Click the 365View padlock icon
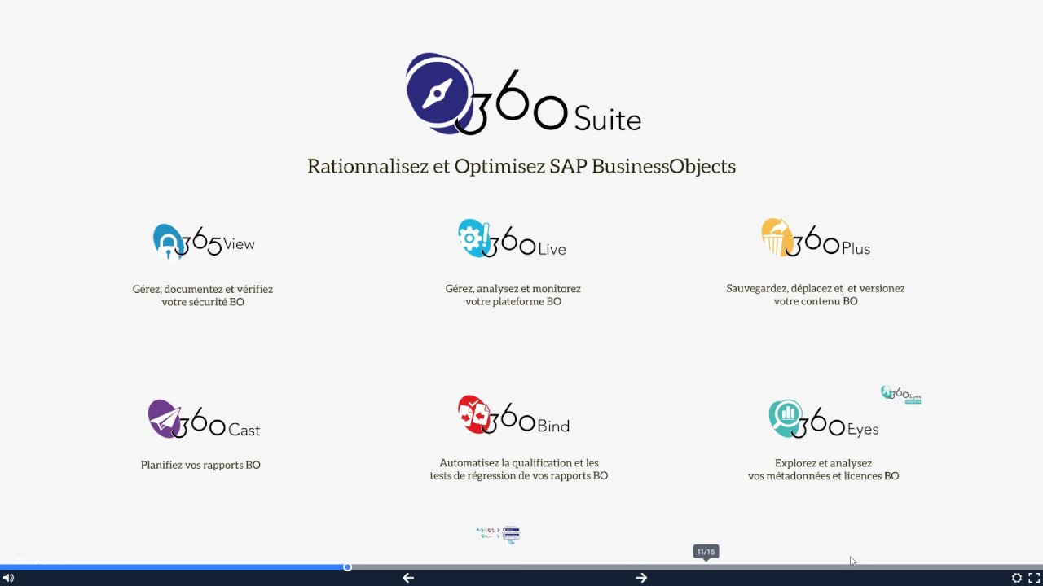 click(168, 241)
